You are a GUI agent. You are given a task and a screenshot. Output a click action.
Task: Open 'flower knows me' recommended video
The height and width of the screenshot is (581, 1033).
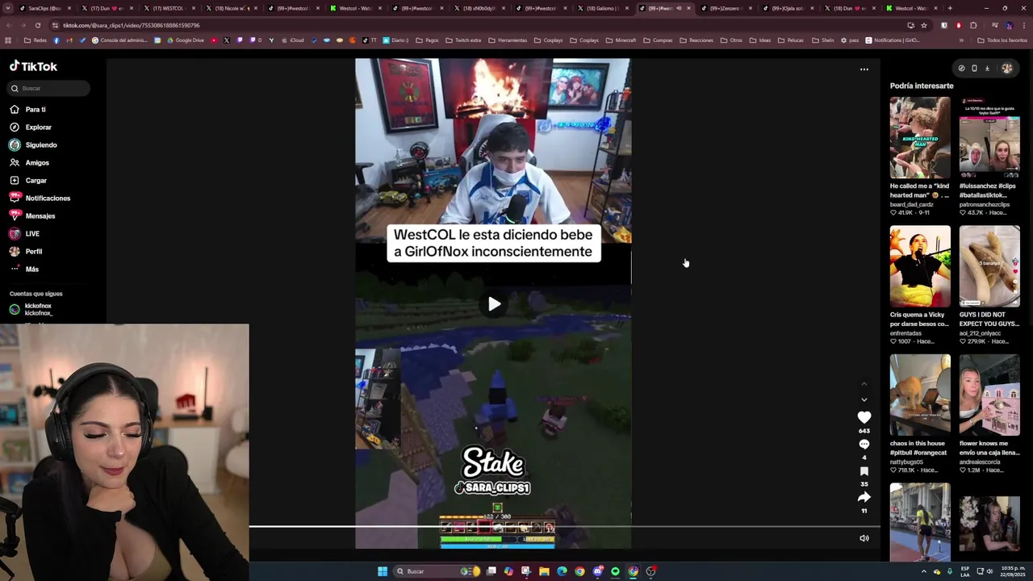[x=989, y=395]
